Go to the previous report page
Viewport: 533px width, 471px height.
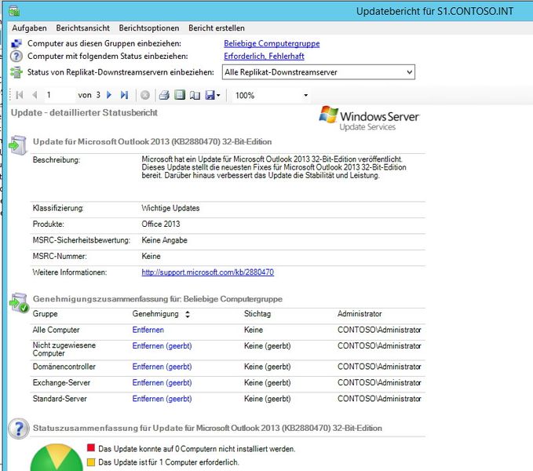[x=35, y=95]
